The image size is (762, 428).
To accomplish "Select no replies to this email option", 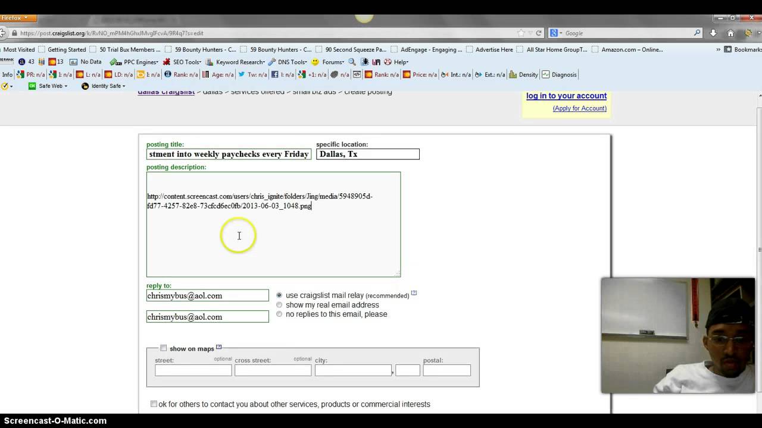I will coord(279,314).
